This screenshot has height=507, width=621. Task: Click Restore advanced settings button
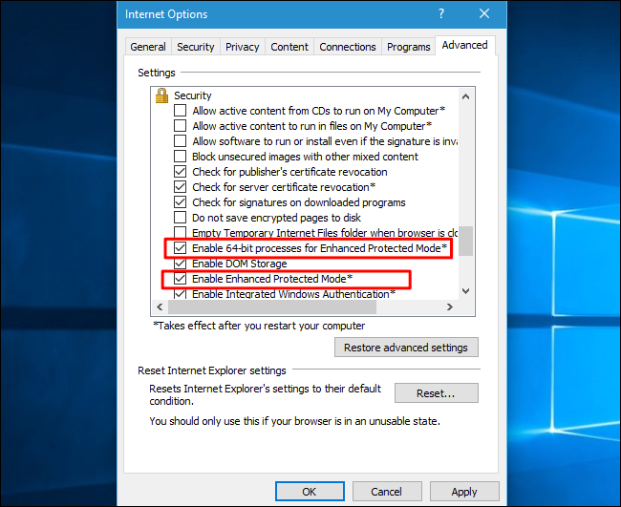(406, 348)
